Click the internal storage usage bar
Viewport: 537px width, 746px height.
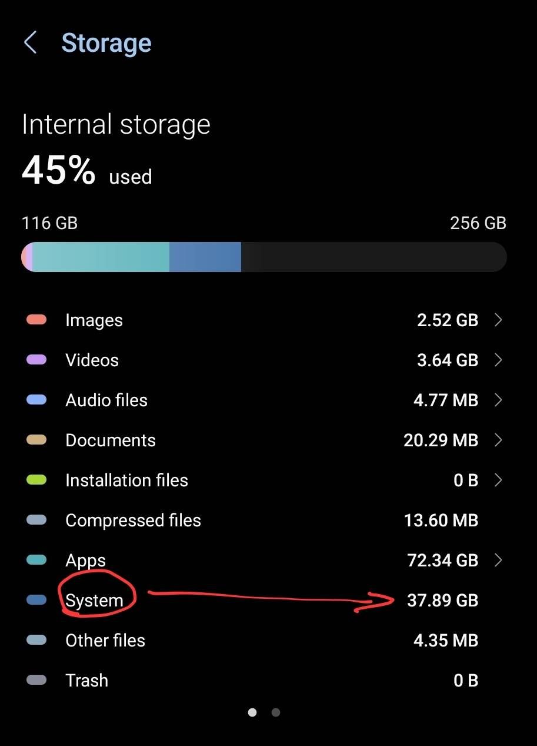(x=264, y=257)
